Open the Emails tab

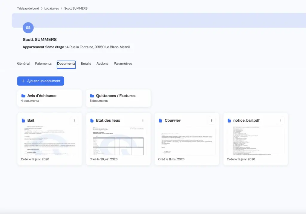(x=86, y=64)
